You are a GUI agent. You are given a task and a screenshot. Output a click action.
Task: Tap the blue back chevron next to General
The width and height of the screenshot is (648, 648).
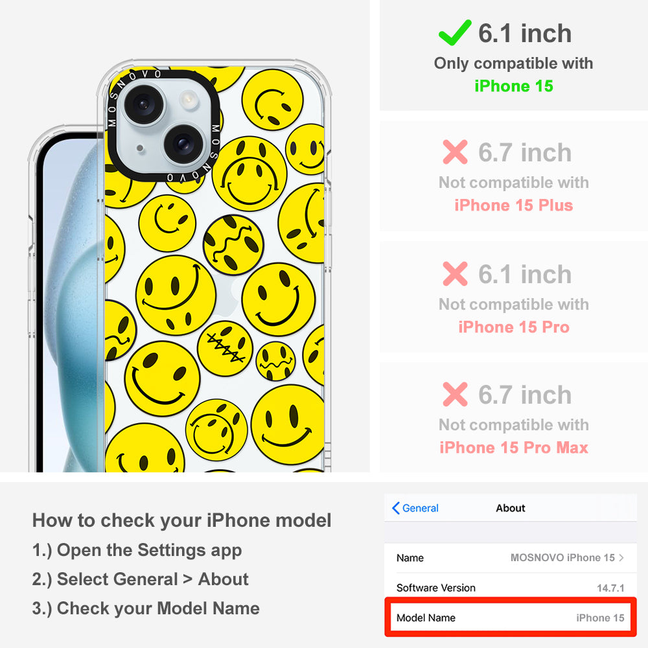395,508
